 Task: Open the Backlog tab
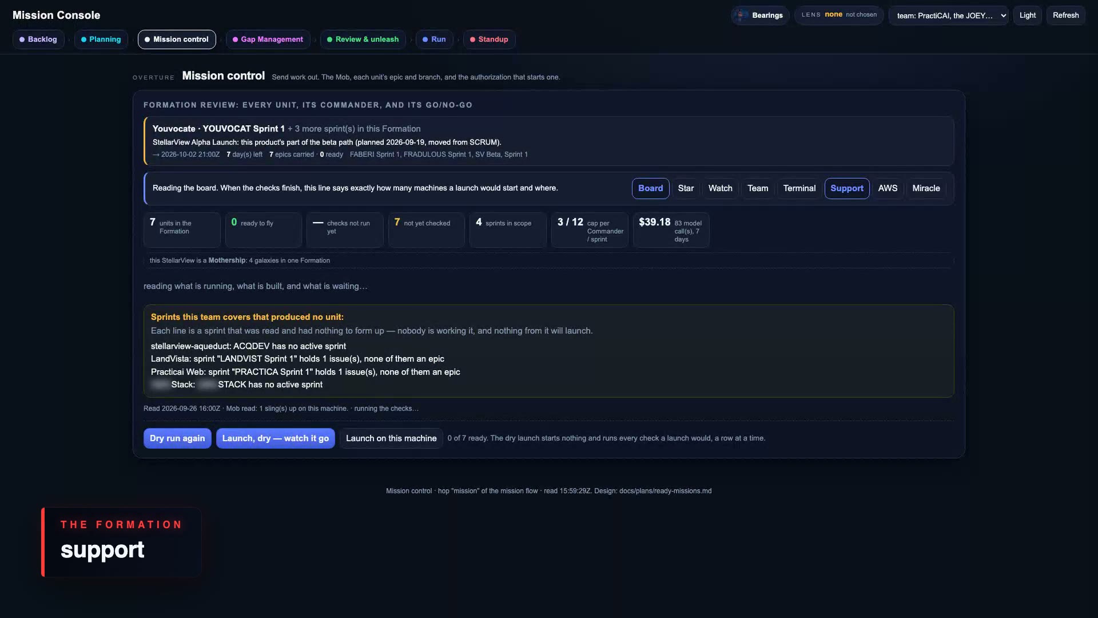[x=38, y=39]
